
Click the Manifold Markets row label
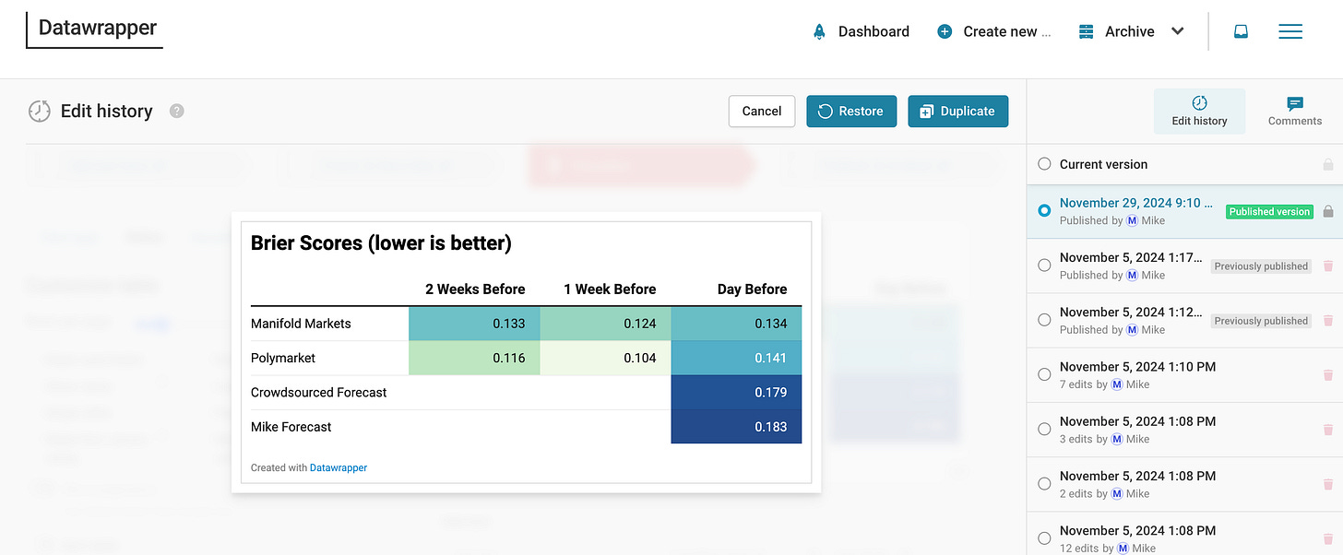click(301, 324)
